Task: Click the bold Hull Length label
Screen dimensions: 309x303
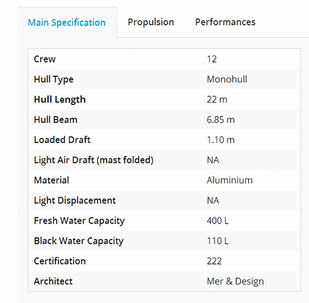Action: (x=60, y=100)
